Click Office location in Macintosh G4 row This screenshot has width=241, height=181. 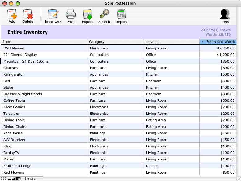(151, 61)
